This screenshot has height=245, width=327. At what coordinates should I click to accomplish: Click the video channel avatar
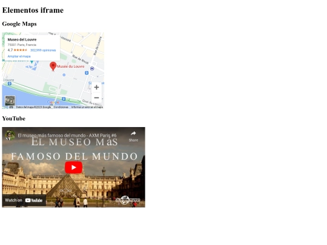click(x=10, y=136)
